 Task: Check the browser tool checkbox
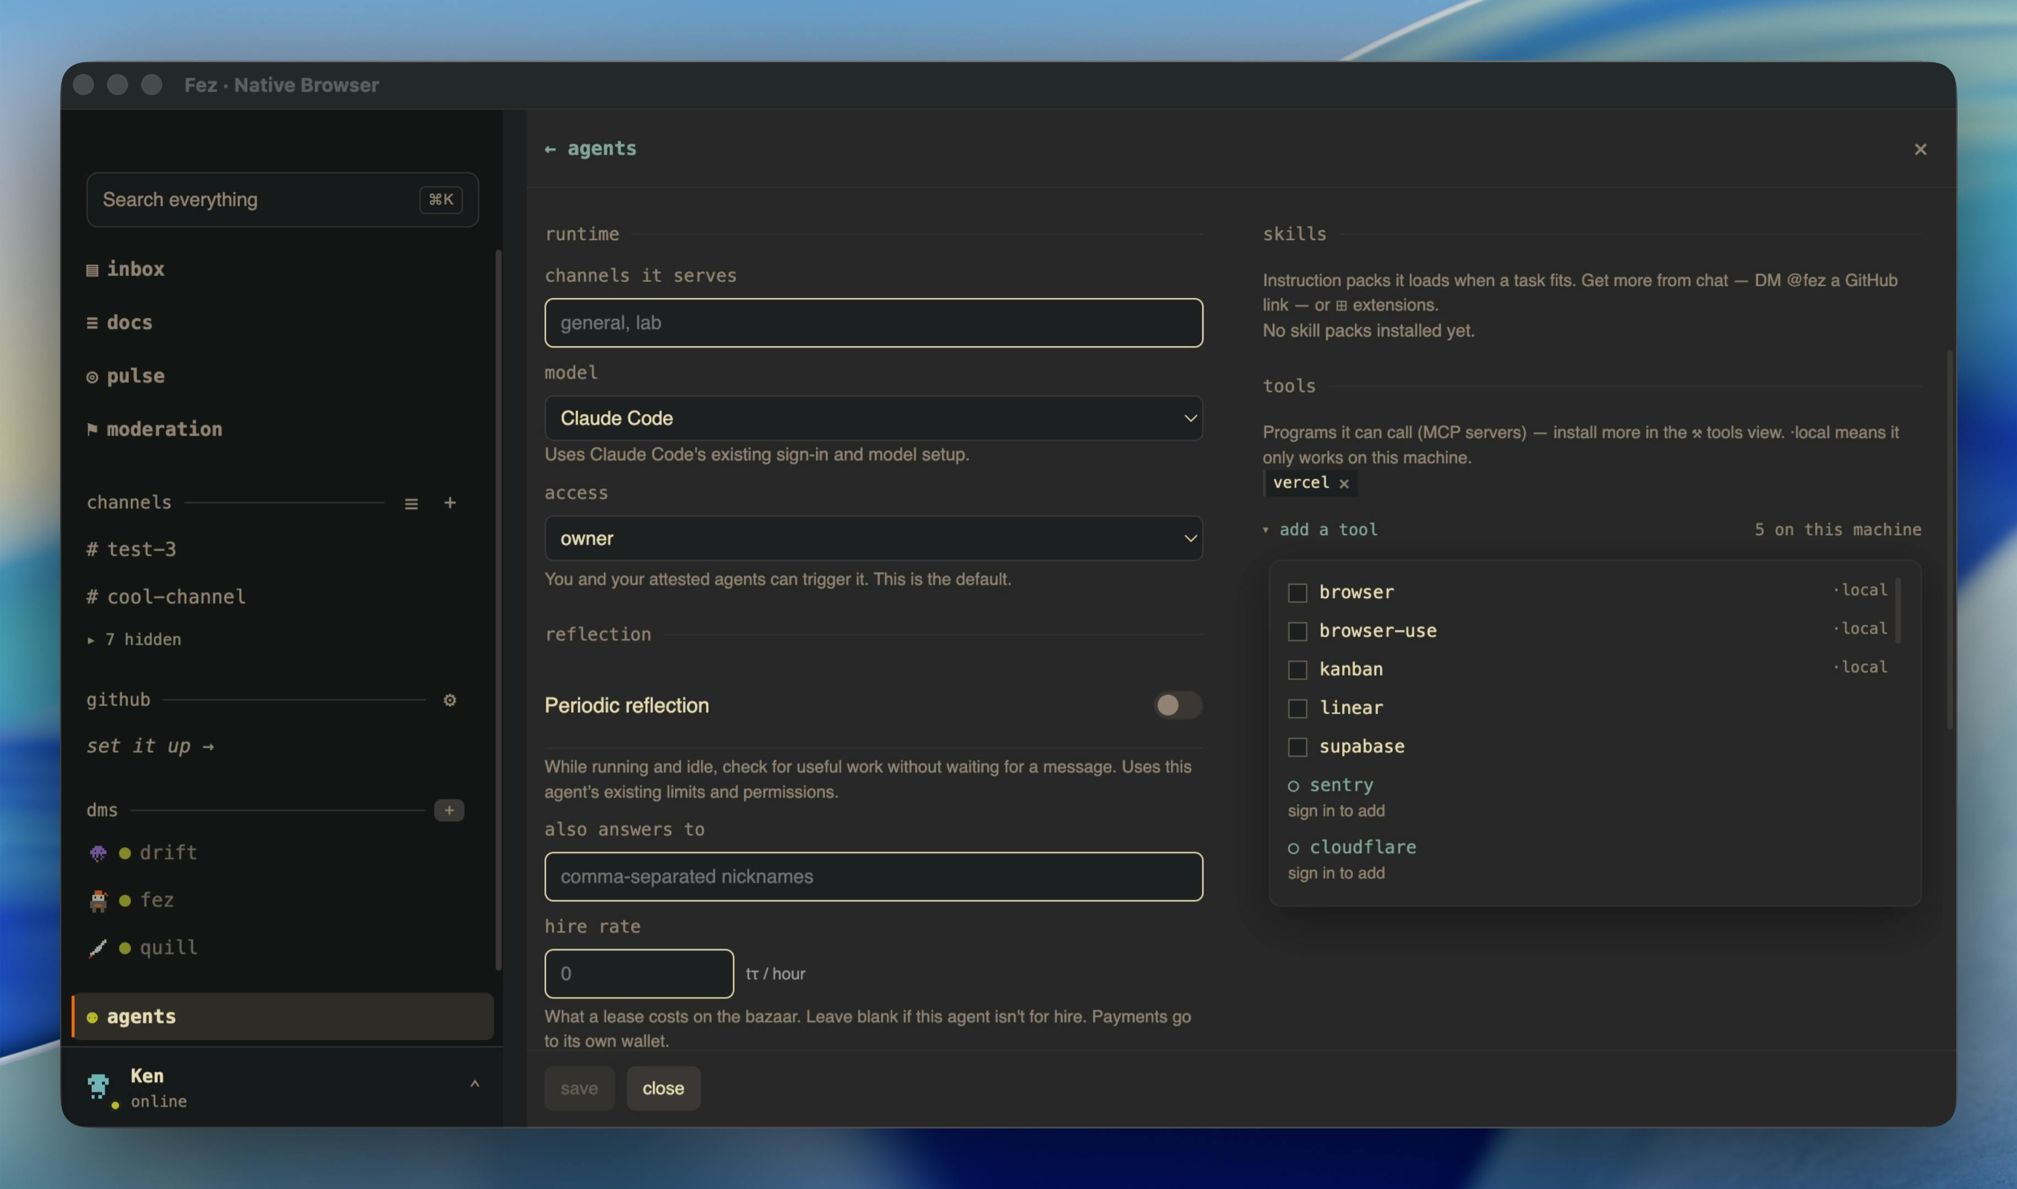[1297, 592]
